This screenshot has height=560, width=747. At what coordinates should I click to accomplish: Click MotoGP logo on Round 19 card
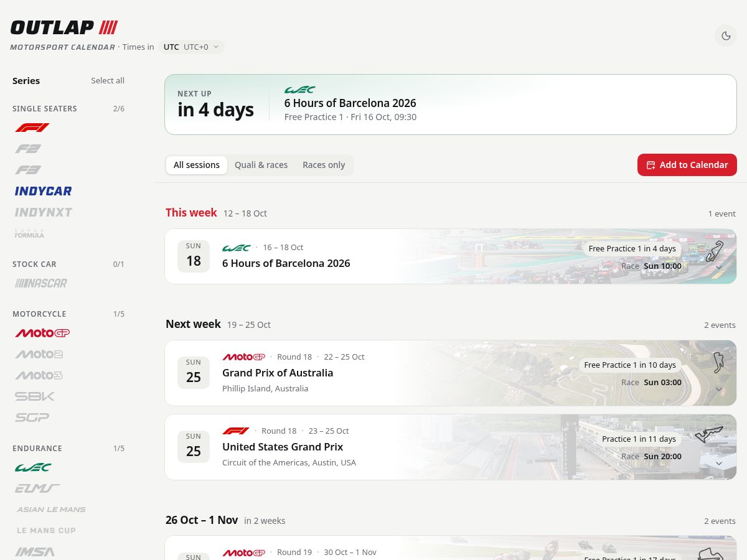pos(244,553)
